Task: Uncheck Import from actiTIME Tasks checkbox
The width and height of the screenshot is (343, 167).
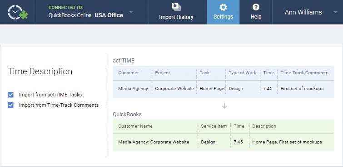Action: coord(10,95)
